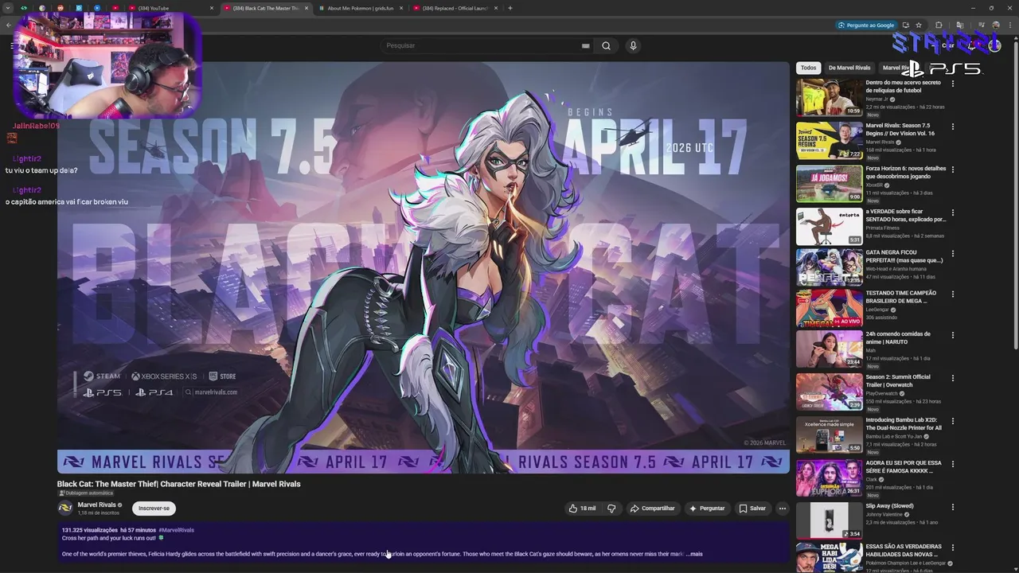Open options for Forza Horizon 6 video

coord(952,170)
